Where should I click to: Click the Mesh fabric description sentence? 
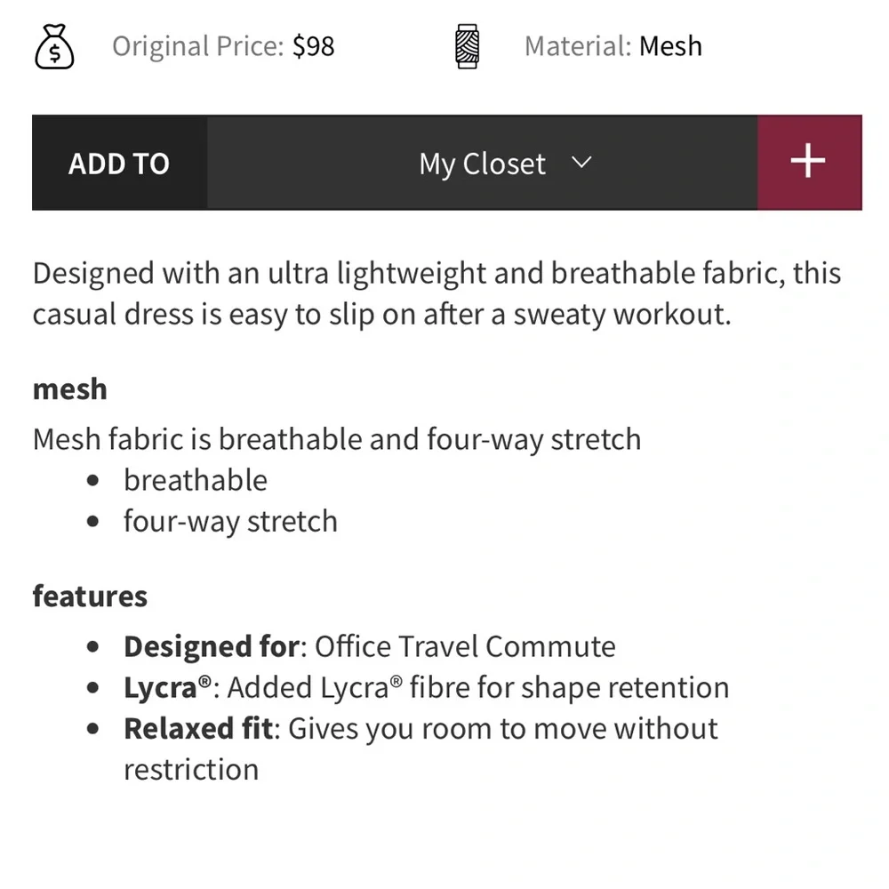coord(337,439)
